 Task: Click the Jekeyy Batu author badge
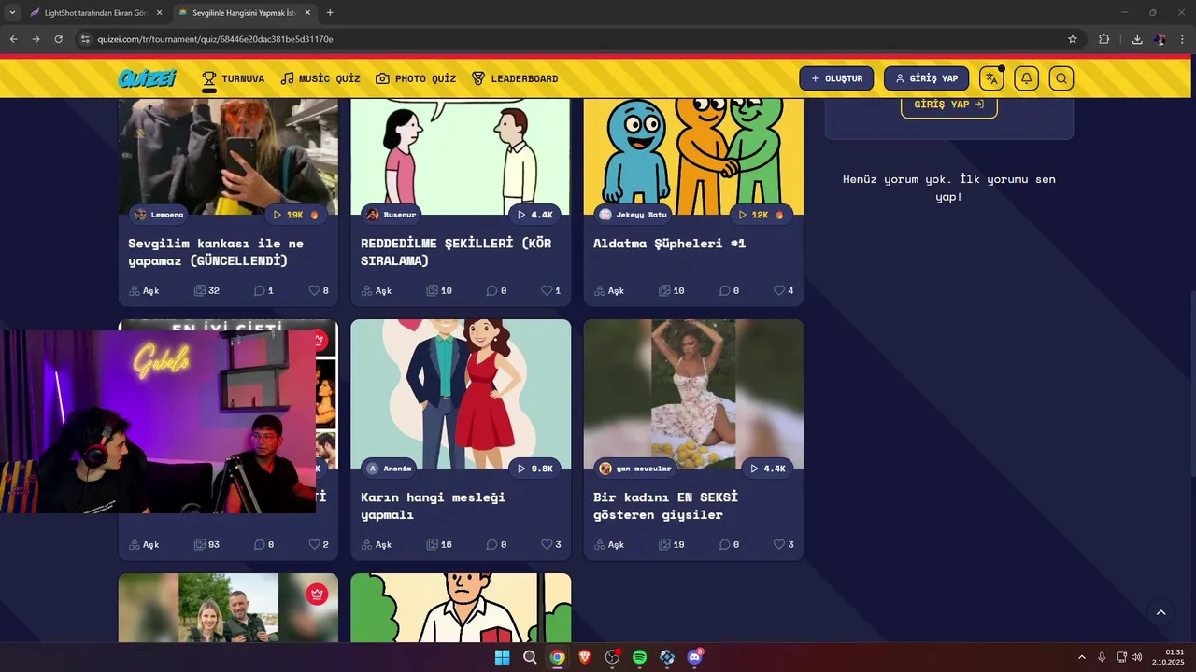(x=634, y=215)
